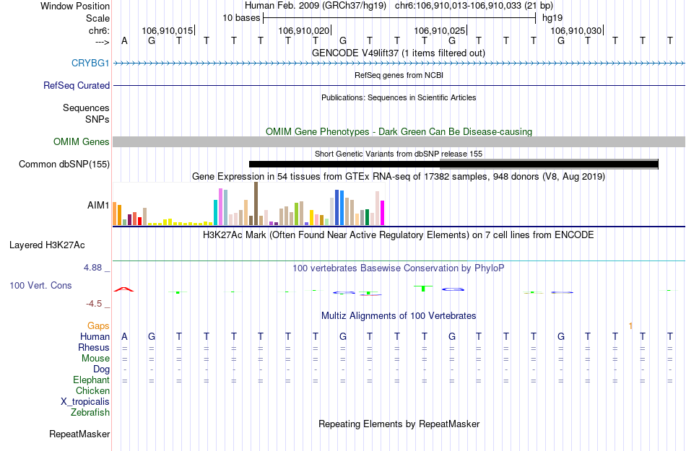Click the first base A in sequence ruler
The image size is (686, 451).
pos(124,41)
